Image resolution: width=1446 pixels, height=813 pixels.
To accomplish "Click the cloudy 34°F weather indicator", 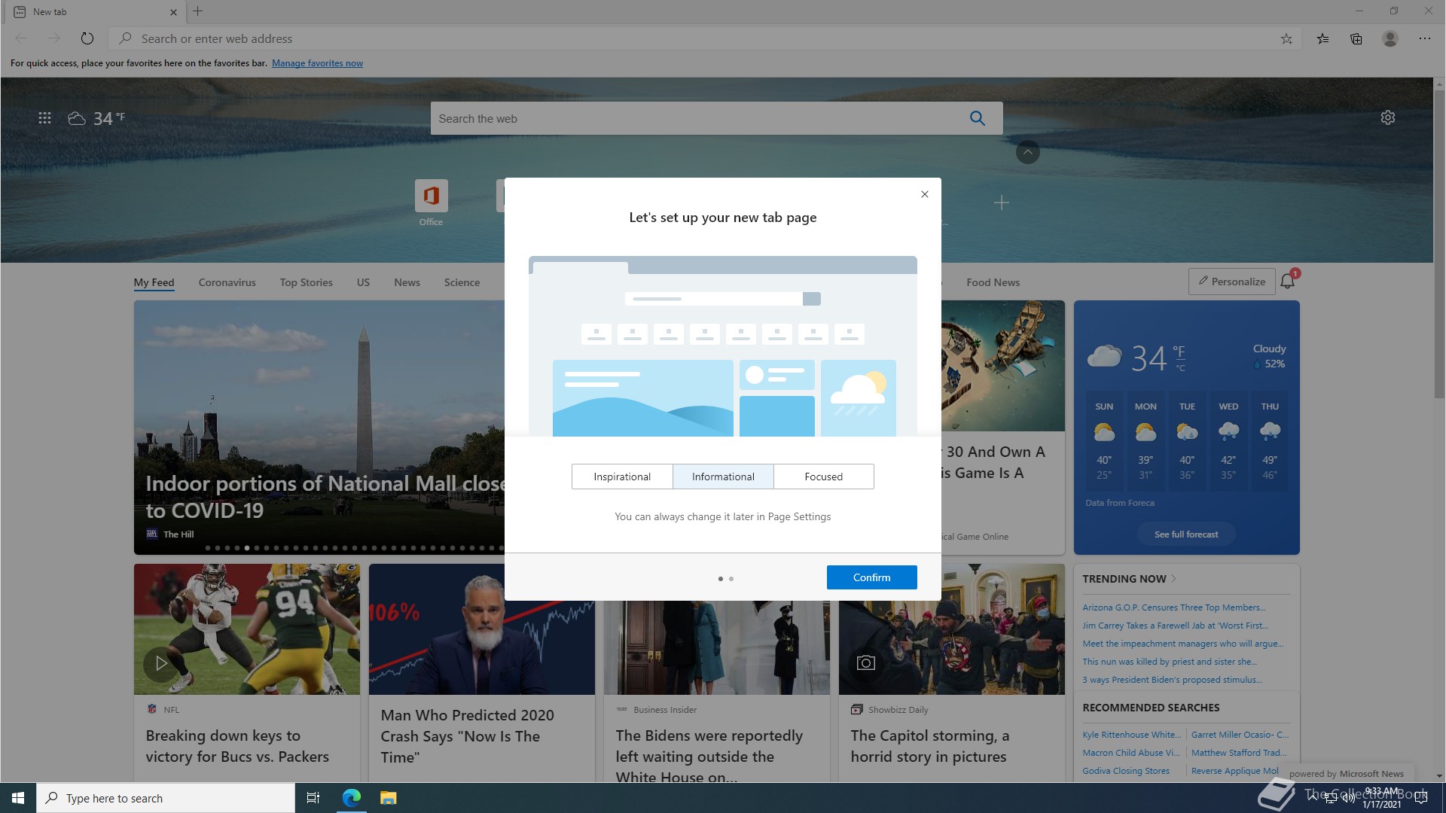I will [x=96, y=118].
